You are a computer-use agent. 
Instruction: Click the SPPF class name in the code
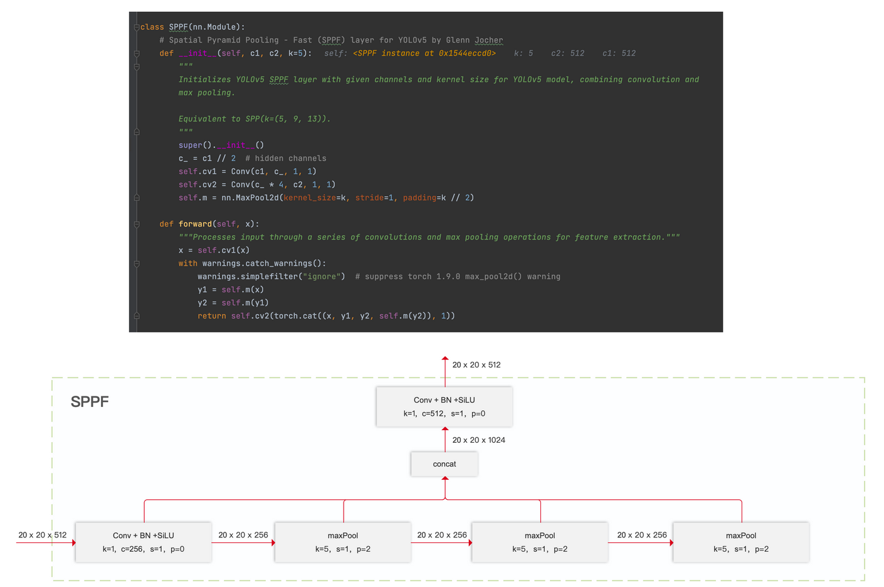tap(178, 27)
